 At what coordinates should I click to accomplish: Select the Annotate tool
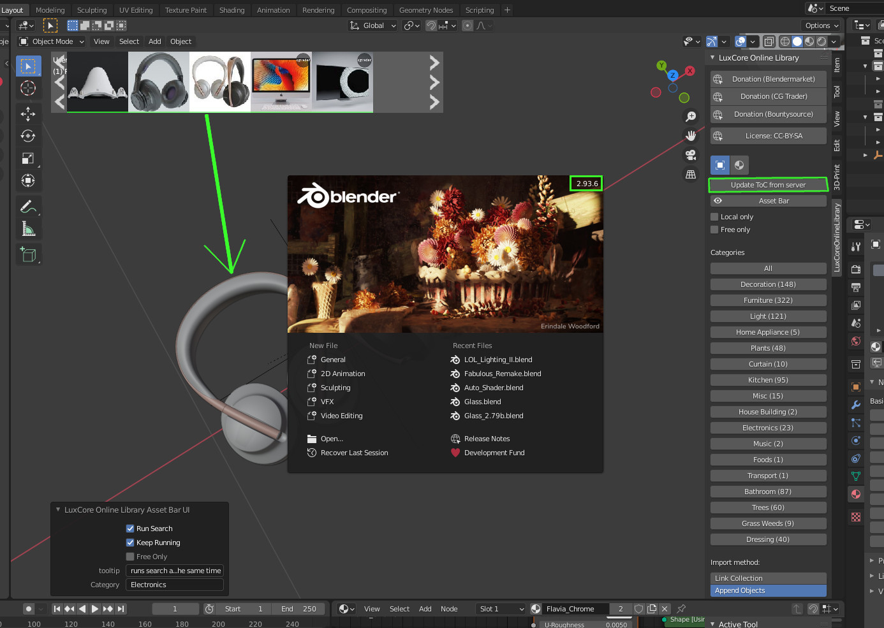click(x=28, y=207)
